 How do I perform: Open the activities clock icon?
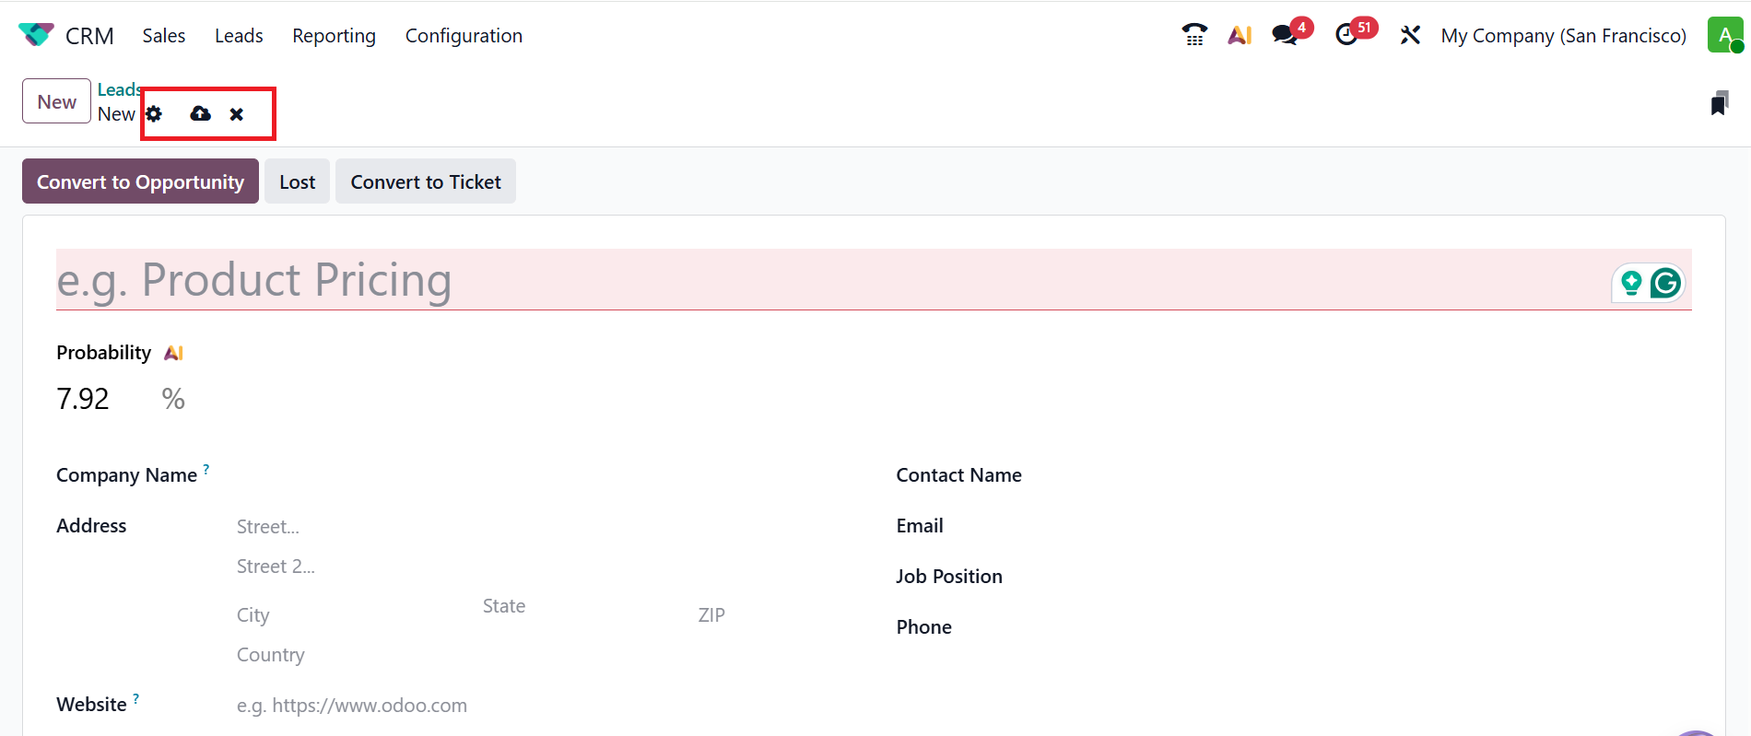coord(1346,35)
